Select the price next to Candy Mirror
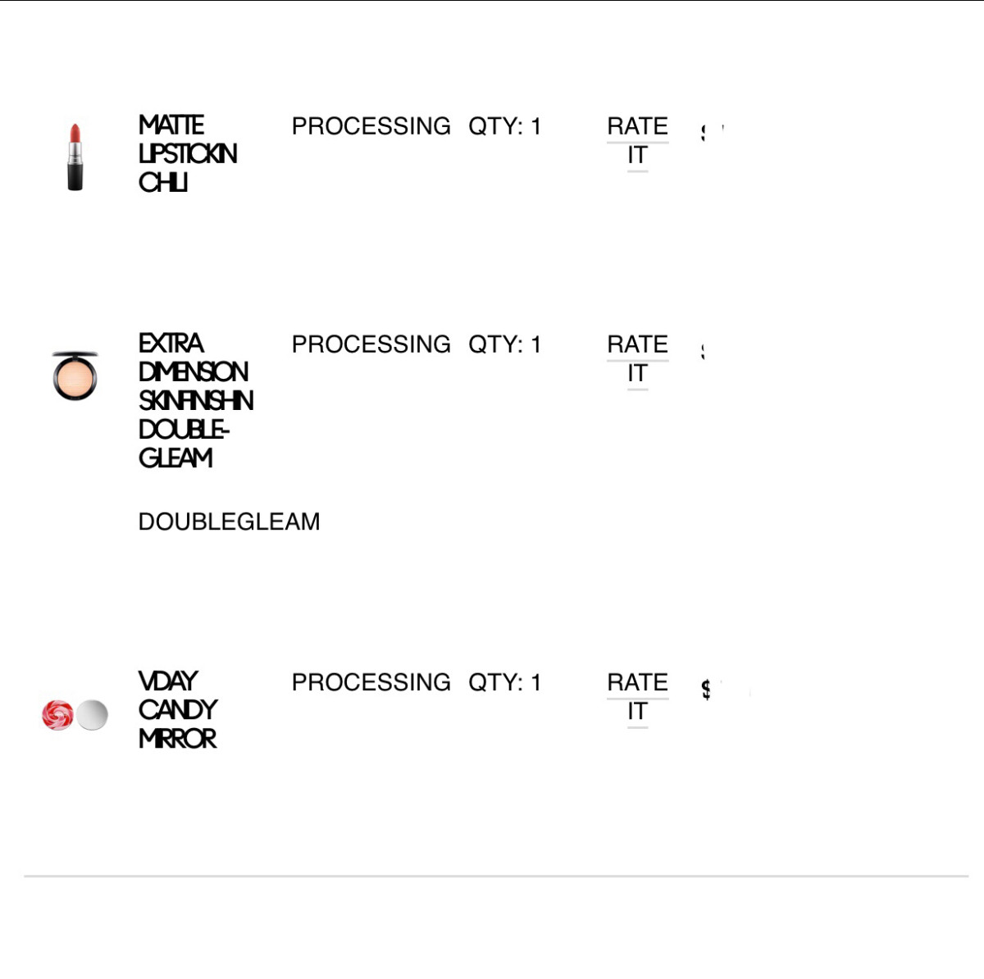 [x=726, y=690]
